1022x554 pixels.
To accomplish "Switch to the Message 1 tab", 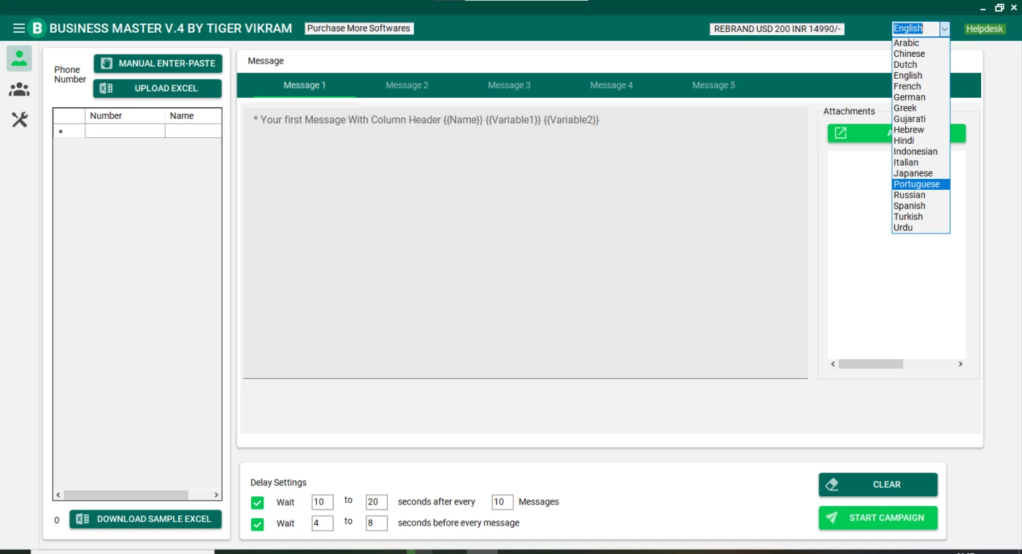I will click(304, 85).
